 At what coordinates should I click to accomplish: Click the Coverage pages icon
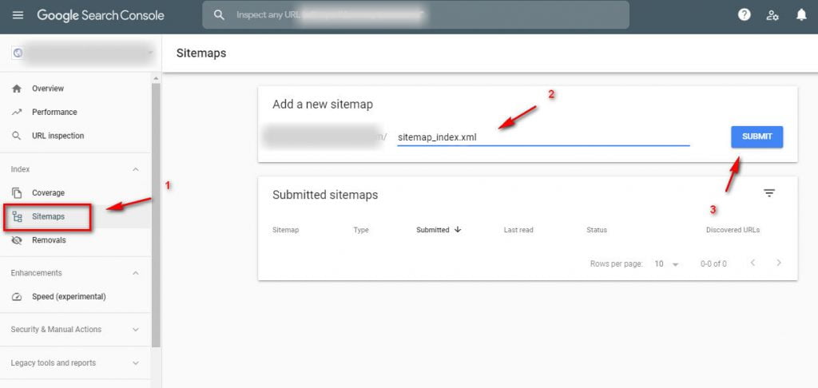(x=17, y=193)
